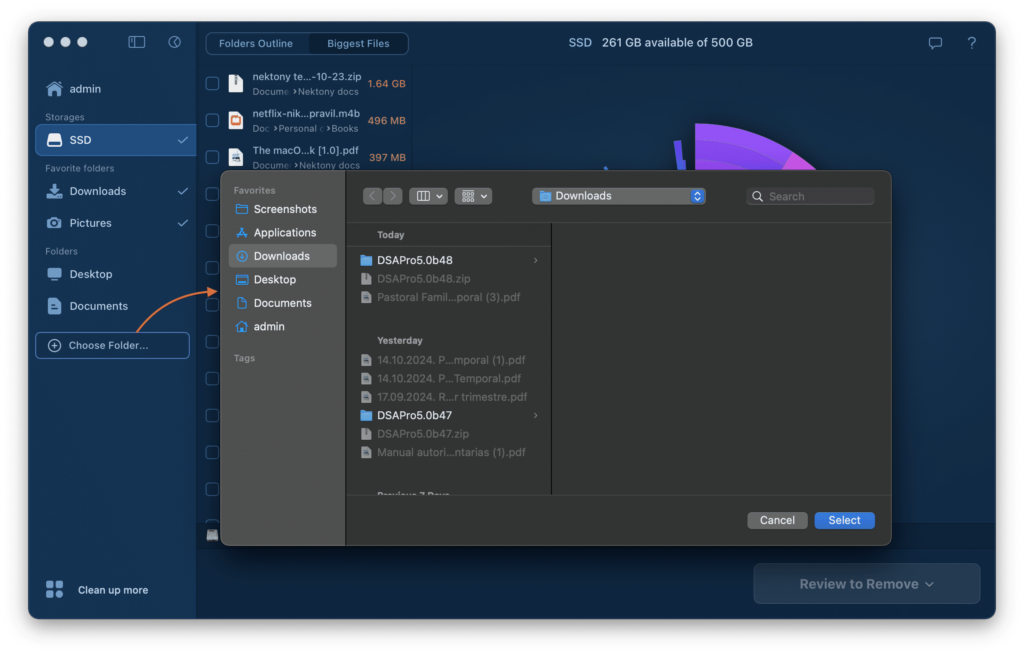Click the nektony zip file icon
This screenshot has height=654, width=1024.
236,83
